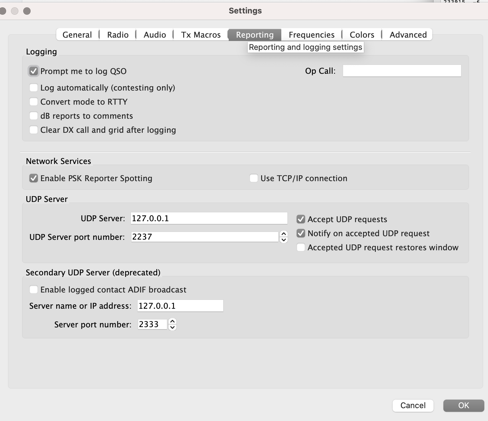
Task: Increase the UDP Server port number
Action: [284, 234]
